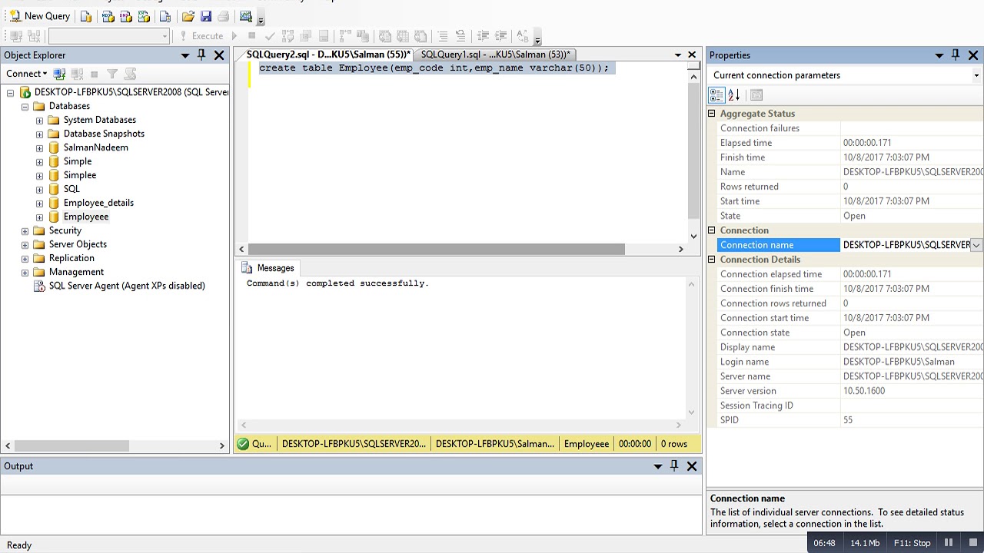This screenshot has width=984, height=553.
Task: Click the Connect Object Explorer icon
Action: click(60, 74)
